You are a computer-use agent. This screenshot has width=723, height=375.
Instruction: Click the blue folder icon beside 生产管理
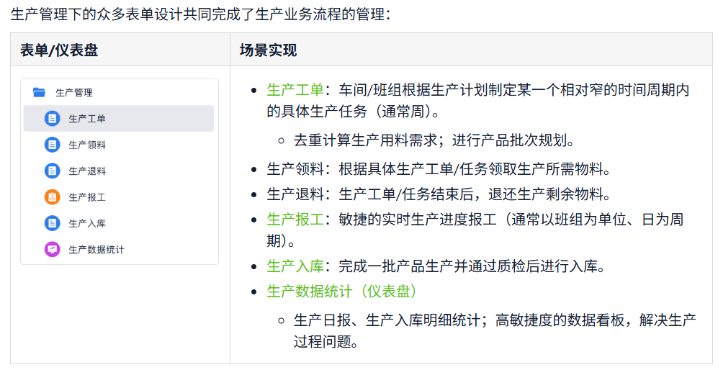point(40,92)
